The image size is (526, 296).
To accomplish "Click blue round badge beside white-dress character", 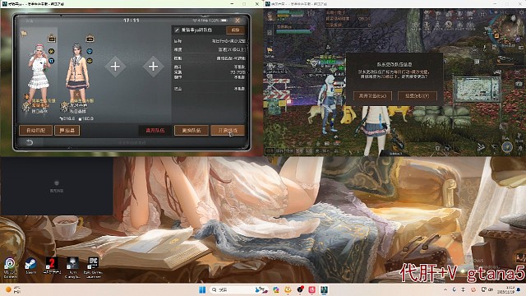I will pos(51,61).
